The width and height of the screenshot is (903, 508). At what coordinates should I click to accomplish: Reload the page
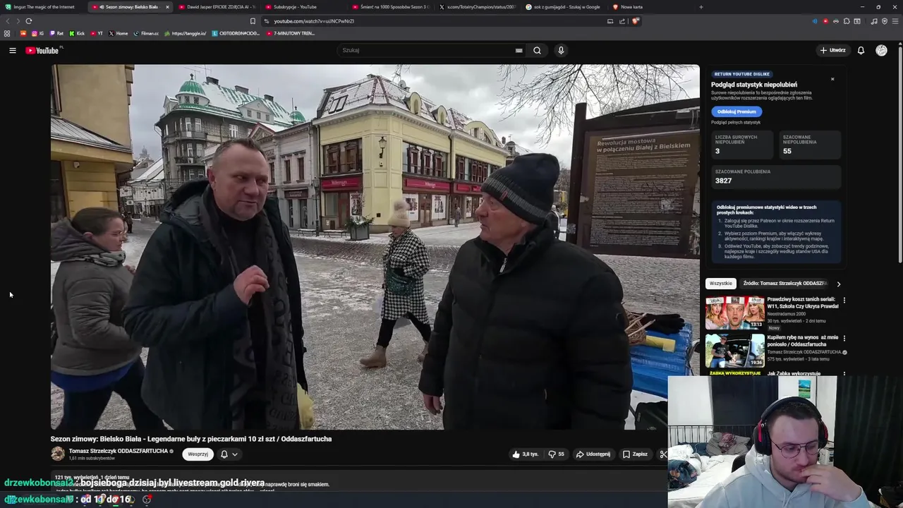(29, 21)
